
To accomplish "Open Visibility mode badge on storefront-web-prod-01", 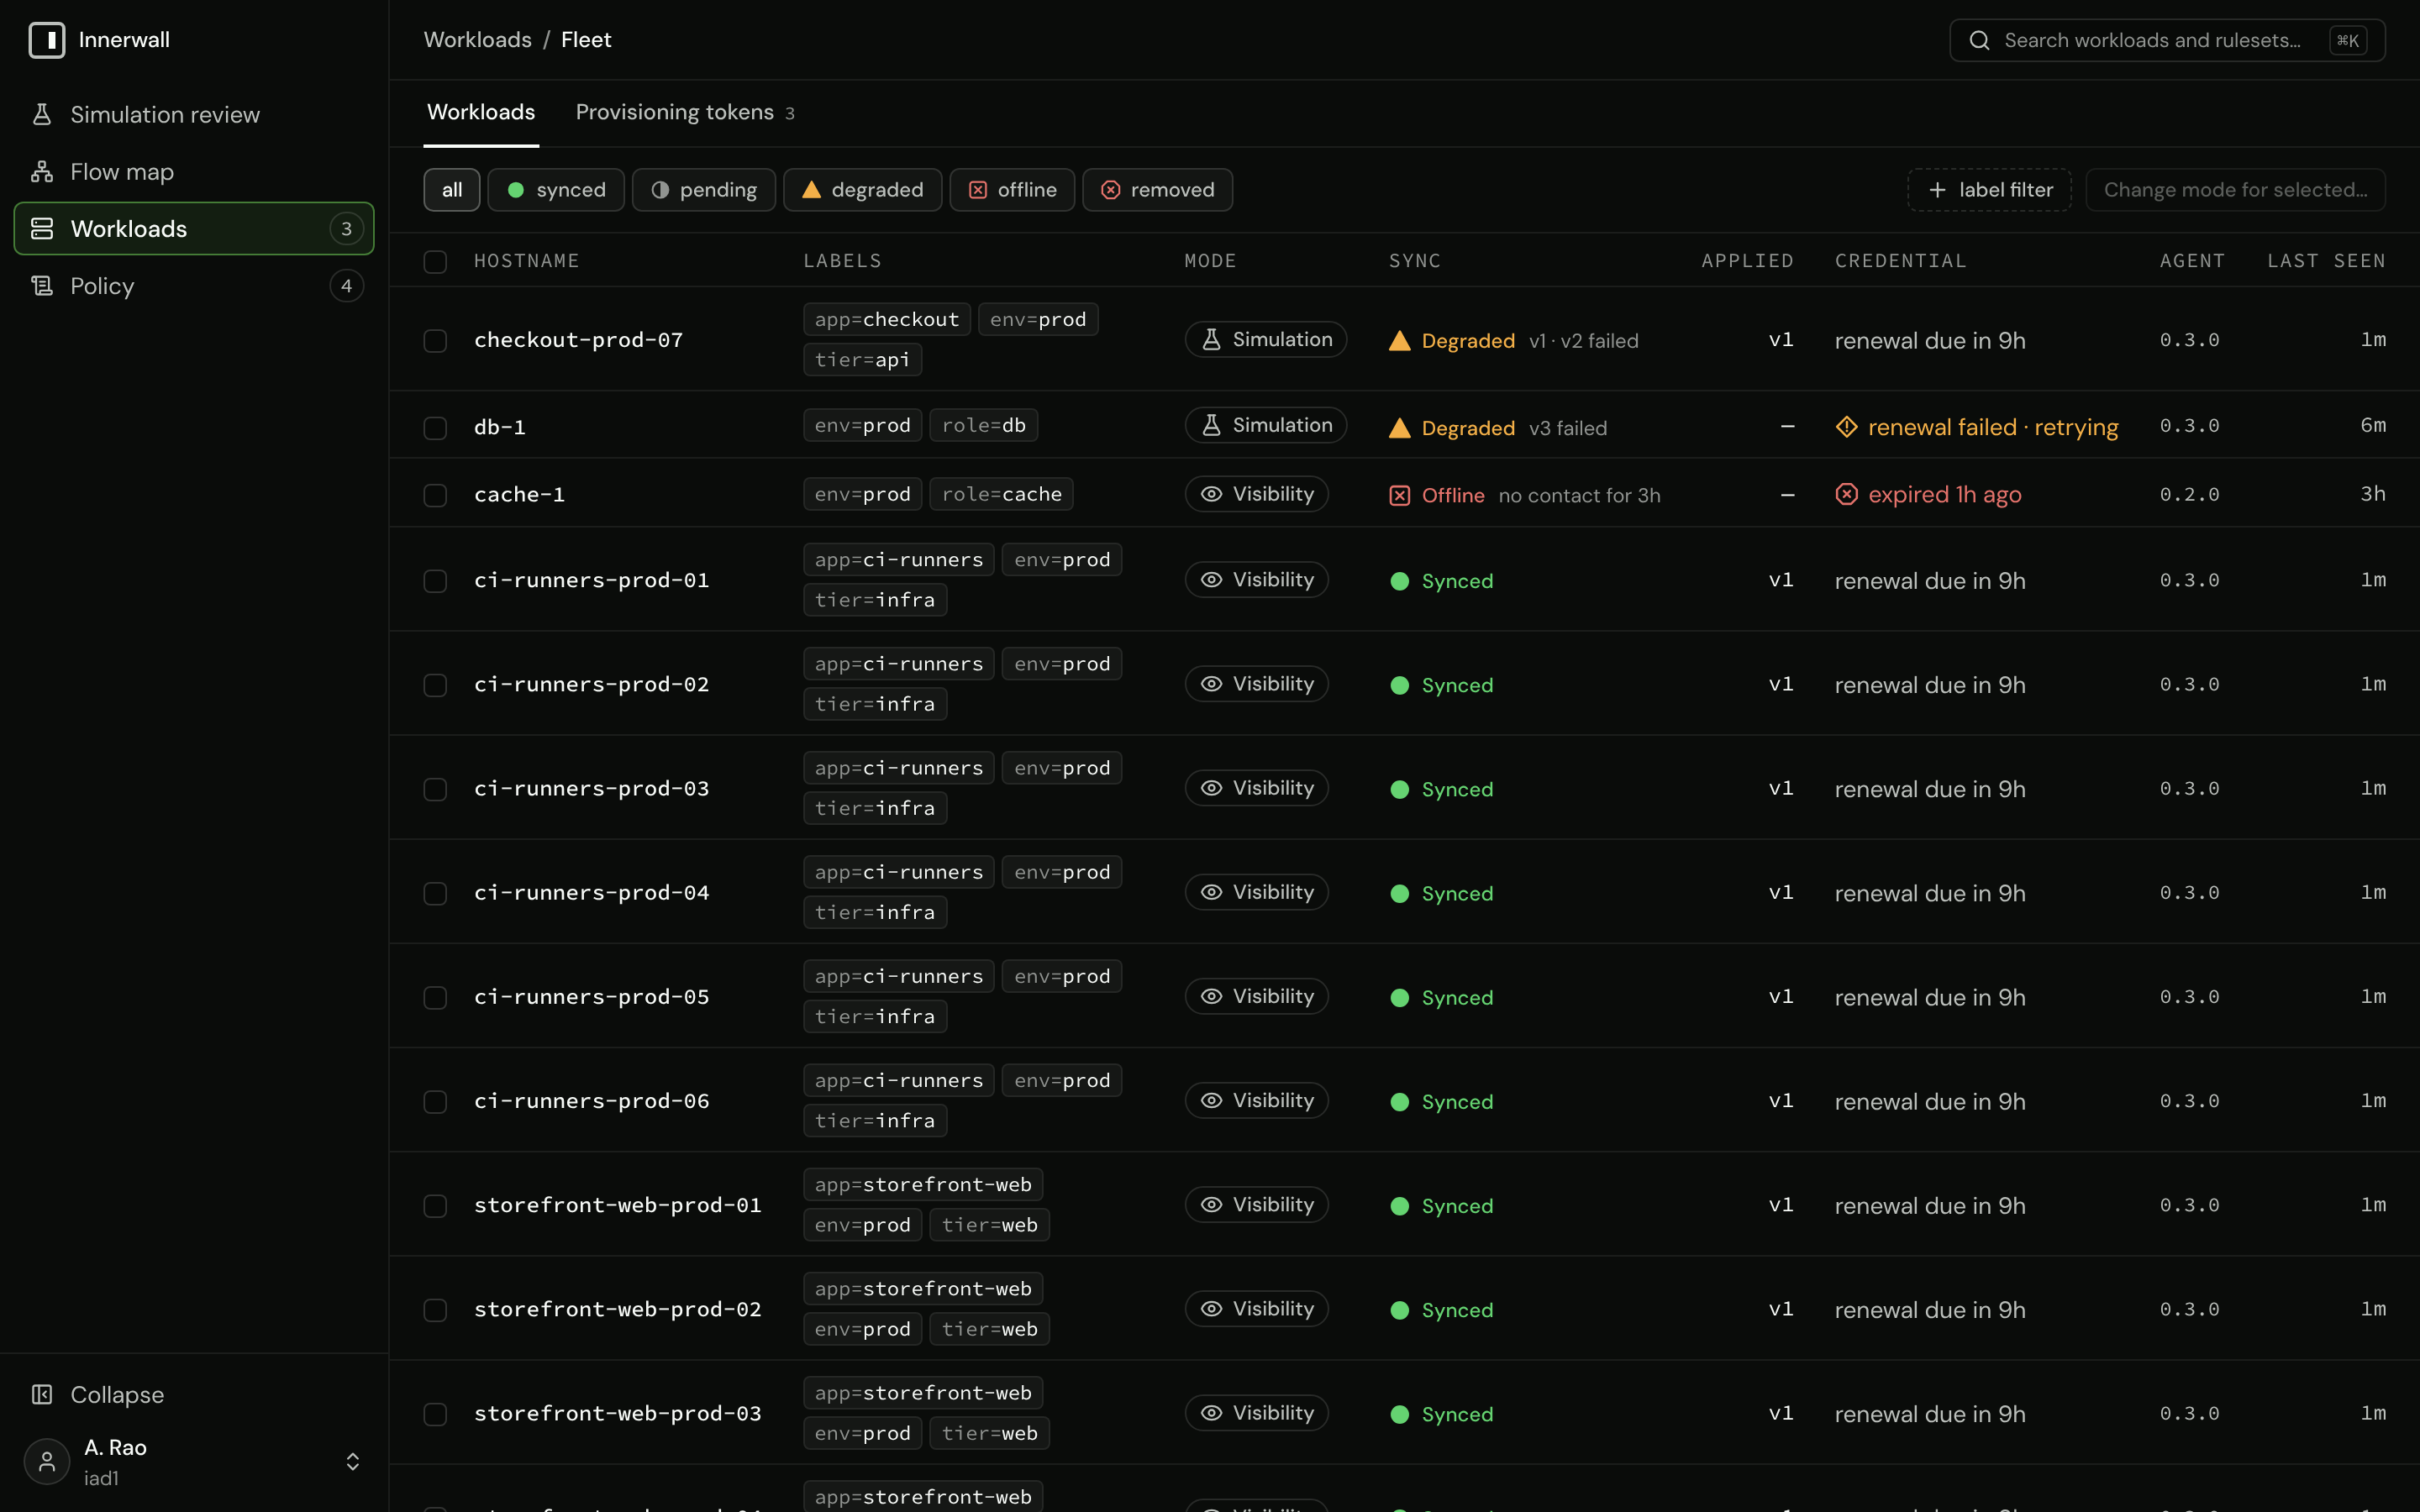I will coord(1256,1204).
